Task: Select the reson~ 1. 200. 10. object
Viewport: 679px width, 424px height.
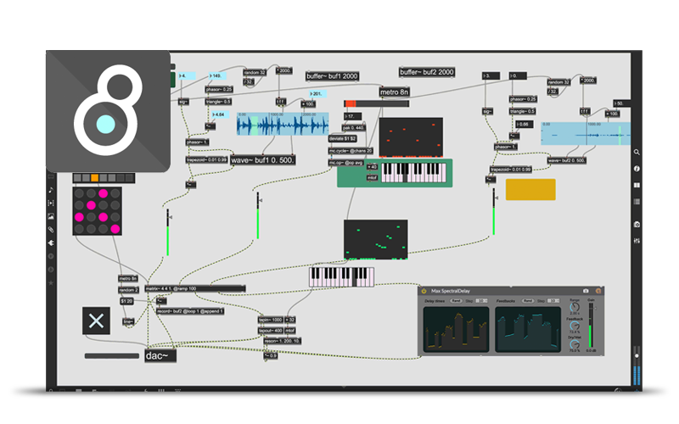Action: click(x=283, y=341)
